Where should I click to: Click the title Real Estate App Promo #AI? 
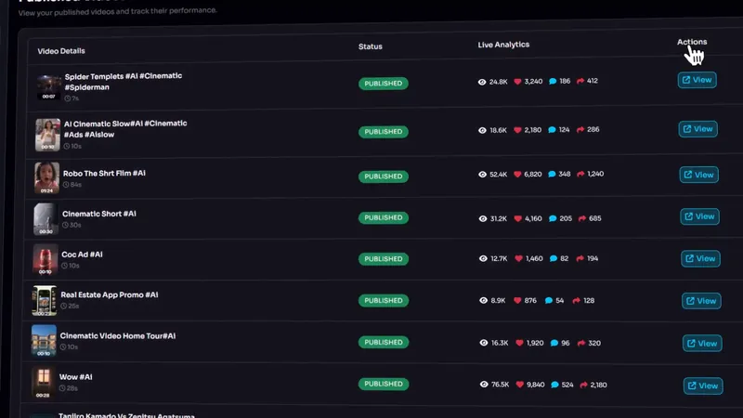[110, 294]
